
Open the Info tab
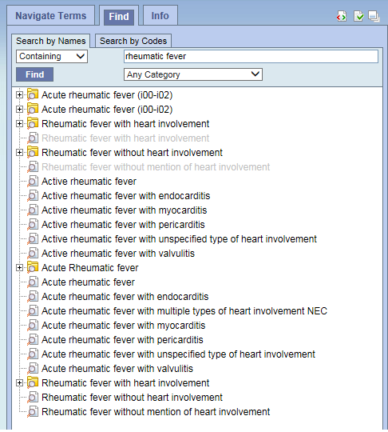pyautogui.click(x=160, y=16)
